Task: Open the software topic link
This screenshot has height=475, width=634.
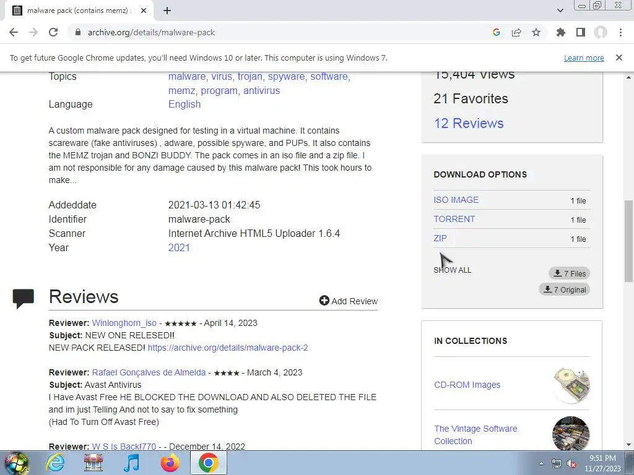Action: (329, 76)
